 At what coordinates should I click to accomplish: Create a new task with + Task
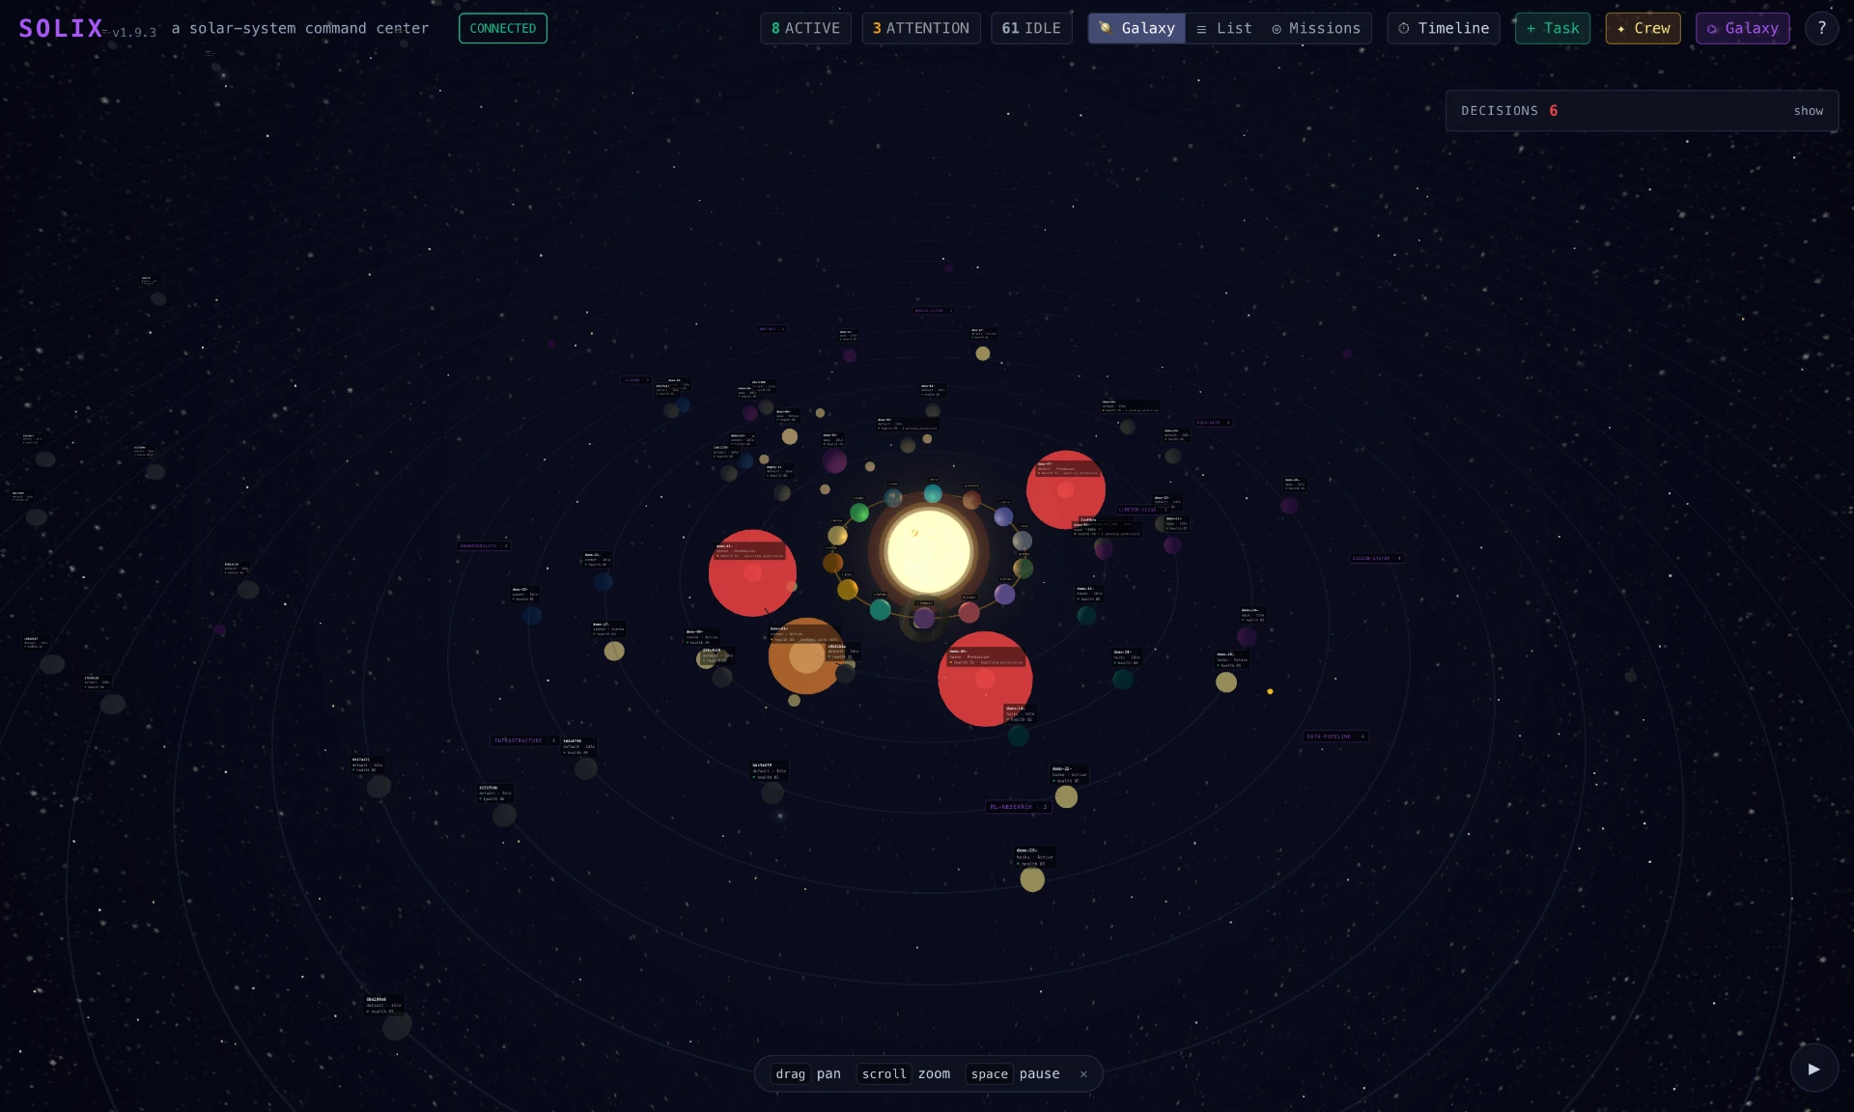(1552, 29)
